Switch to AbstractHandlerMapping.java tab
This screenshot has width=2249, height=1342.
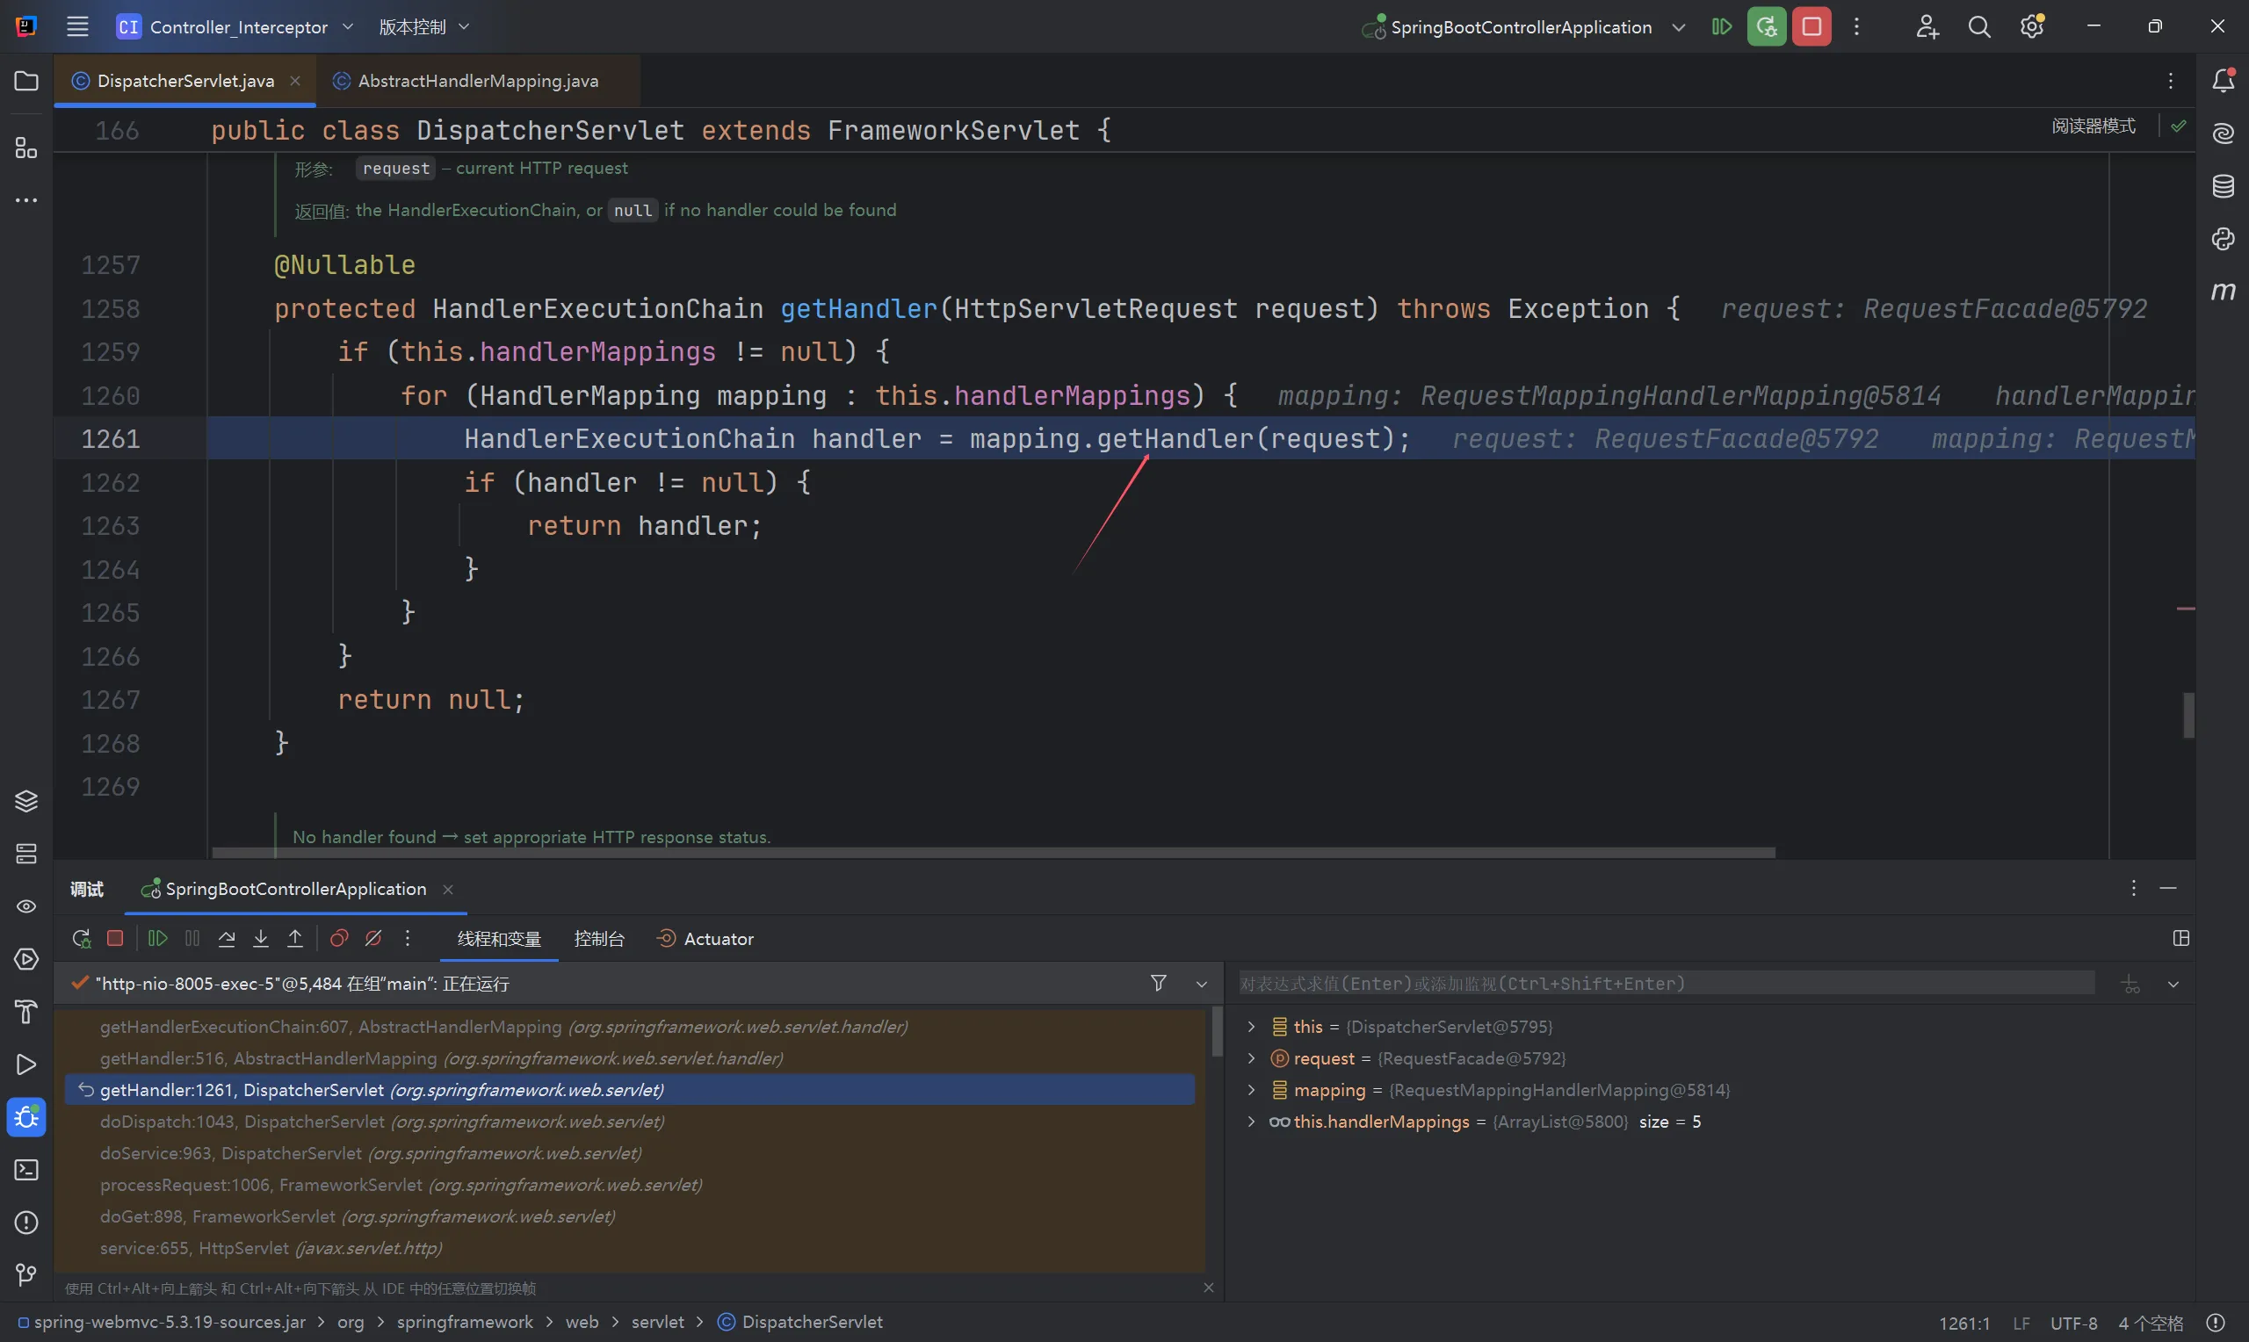[x=479, y=82]
